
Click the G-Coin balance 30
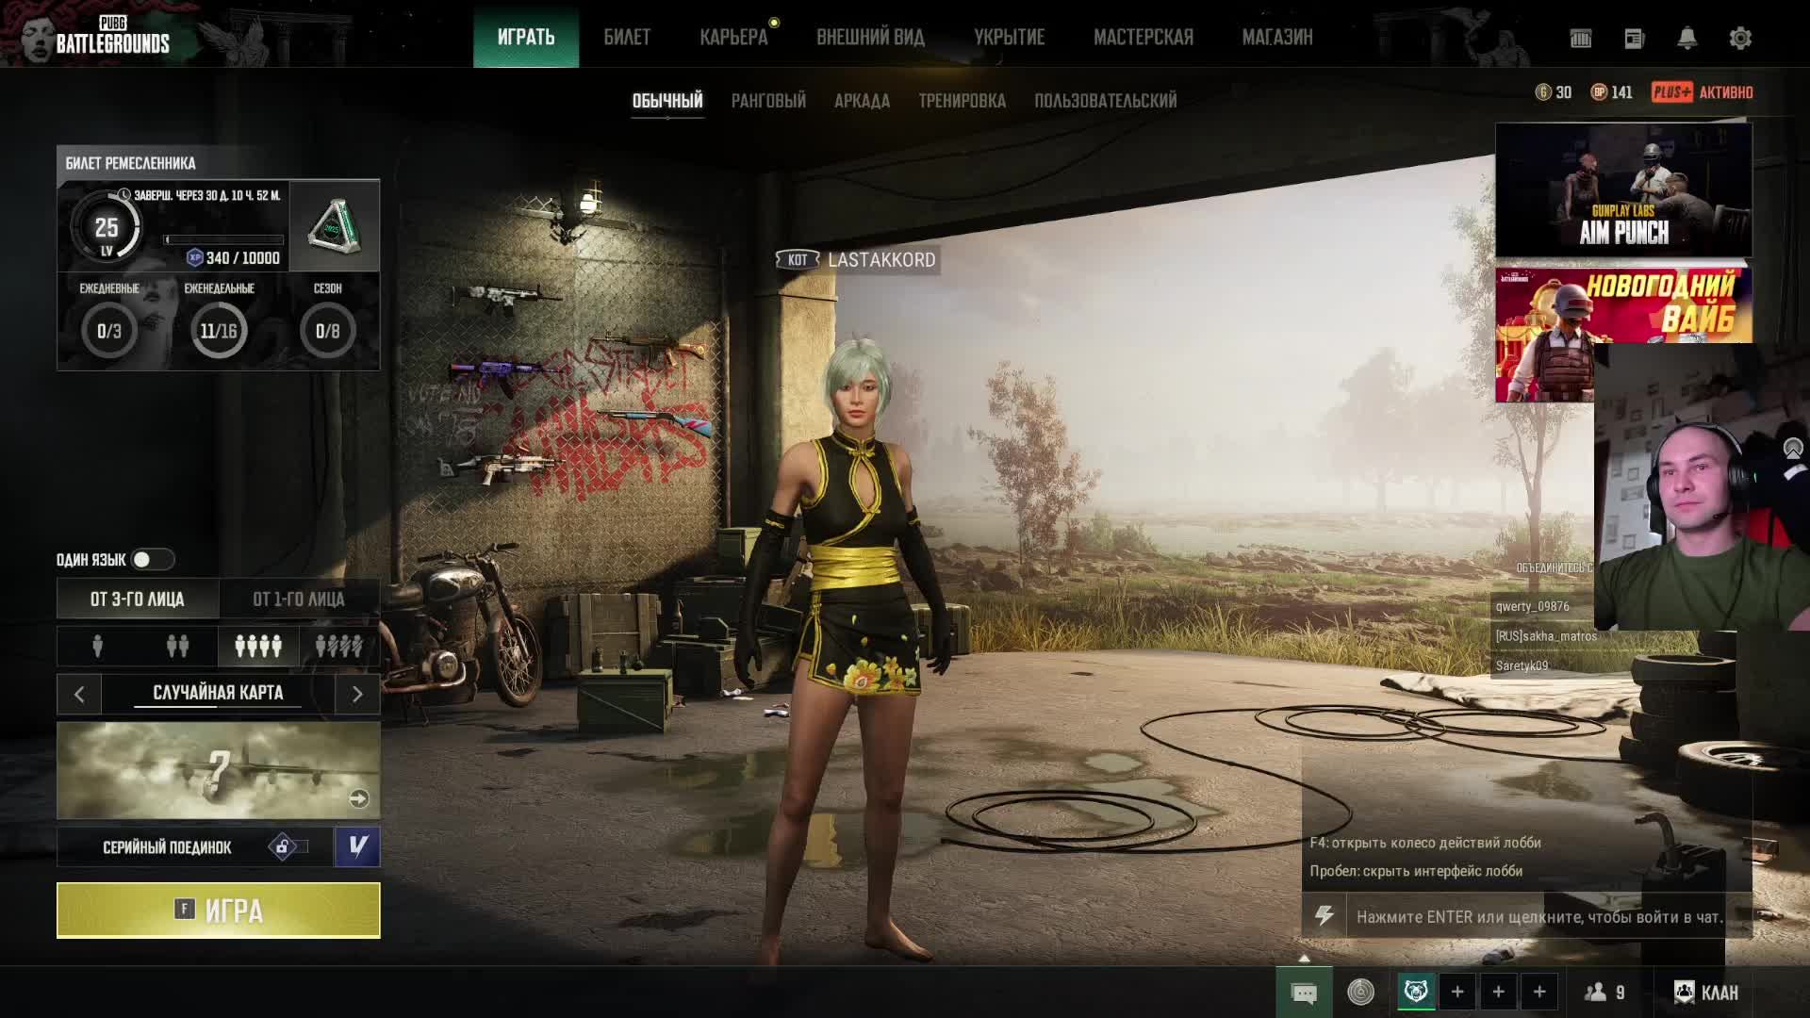(x=1554, y=92)
